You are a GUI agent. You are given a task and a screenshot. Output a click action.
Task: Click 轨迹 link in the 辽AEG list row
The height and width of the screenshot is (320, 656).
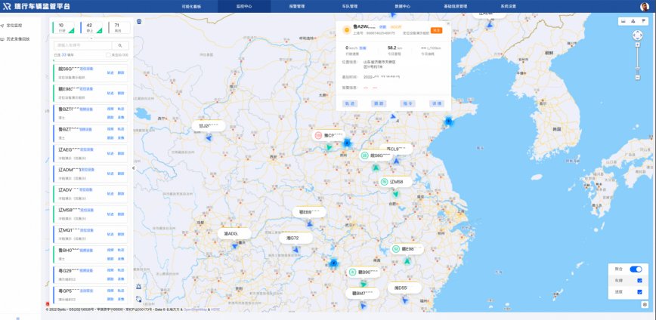click(x=110, y=153)
